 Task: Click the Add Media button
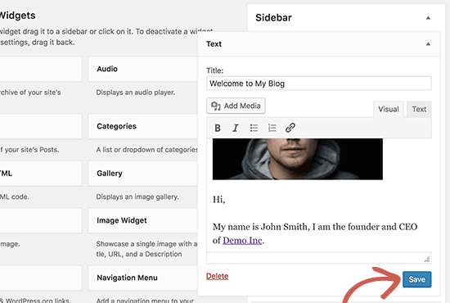tap(236, 106)
